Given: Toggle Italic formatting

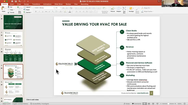Looking at the screenshot, I should coord(39,11).
